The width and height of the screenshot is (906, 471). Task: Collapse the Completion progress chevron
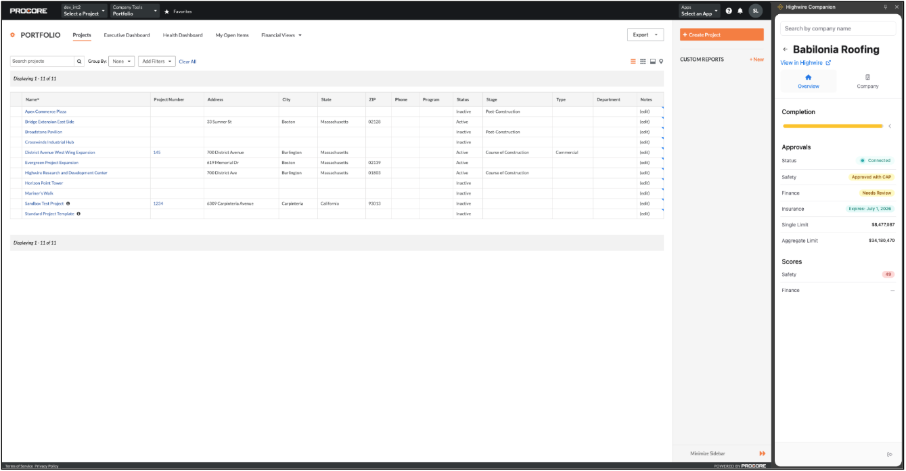coord(890,126)
